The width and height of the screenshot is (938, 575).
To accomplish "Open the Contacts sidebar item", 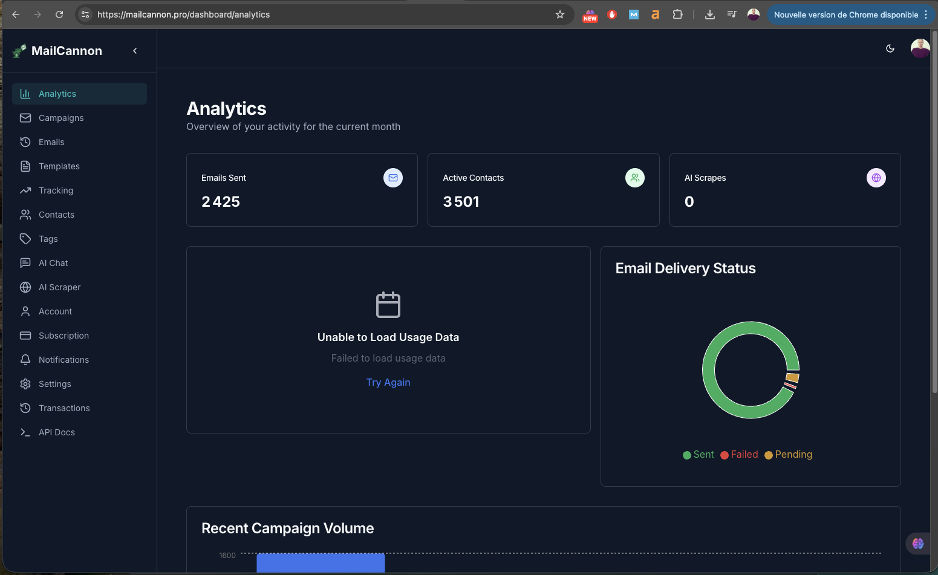I will click(x=79, y=215).
